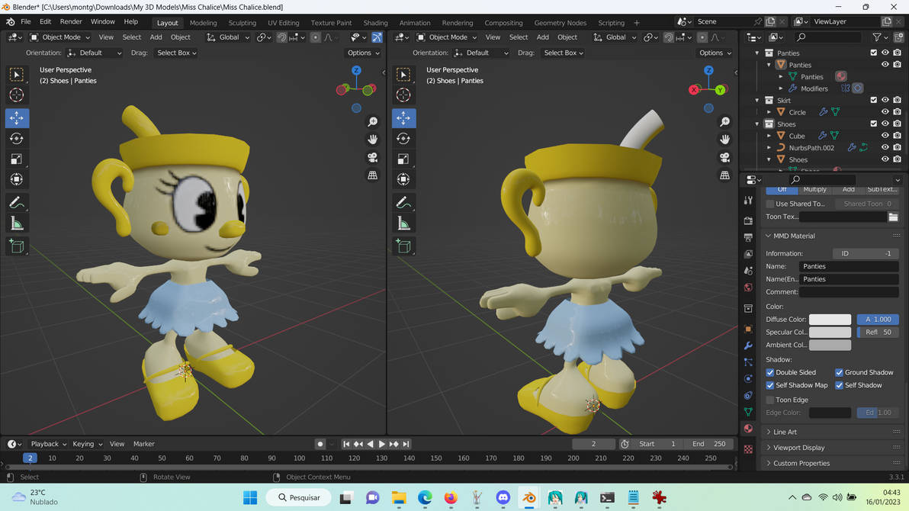Hide the Skirt collection with eye icon
The width and height of the screenshot is (909, 511).
885,101
